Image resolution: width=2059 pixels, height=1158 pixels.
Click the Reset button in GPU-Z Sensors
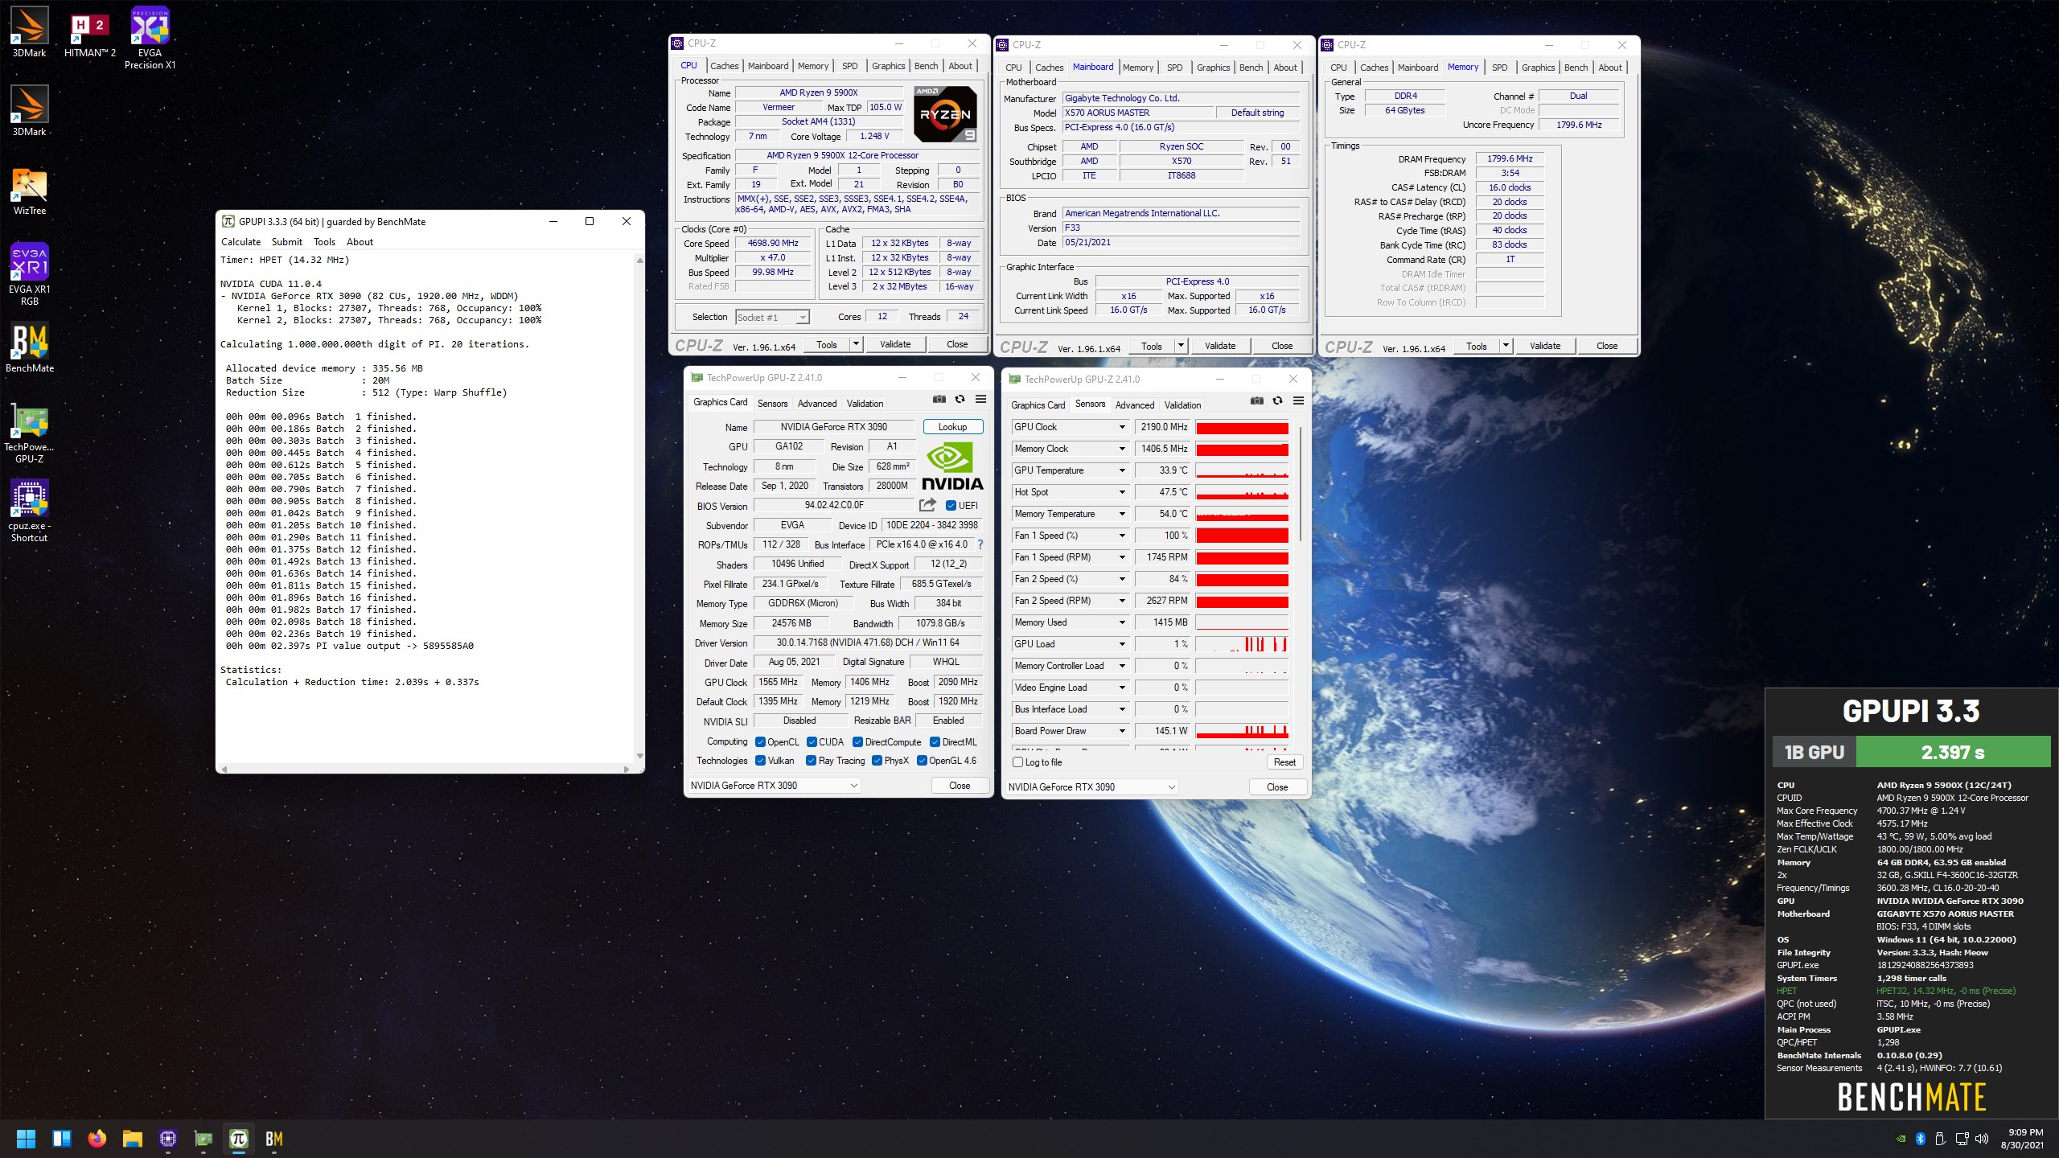click(x=1284, y=762)
